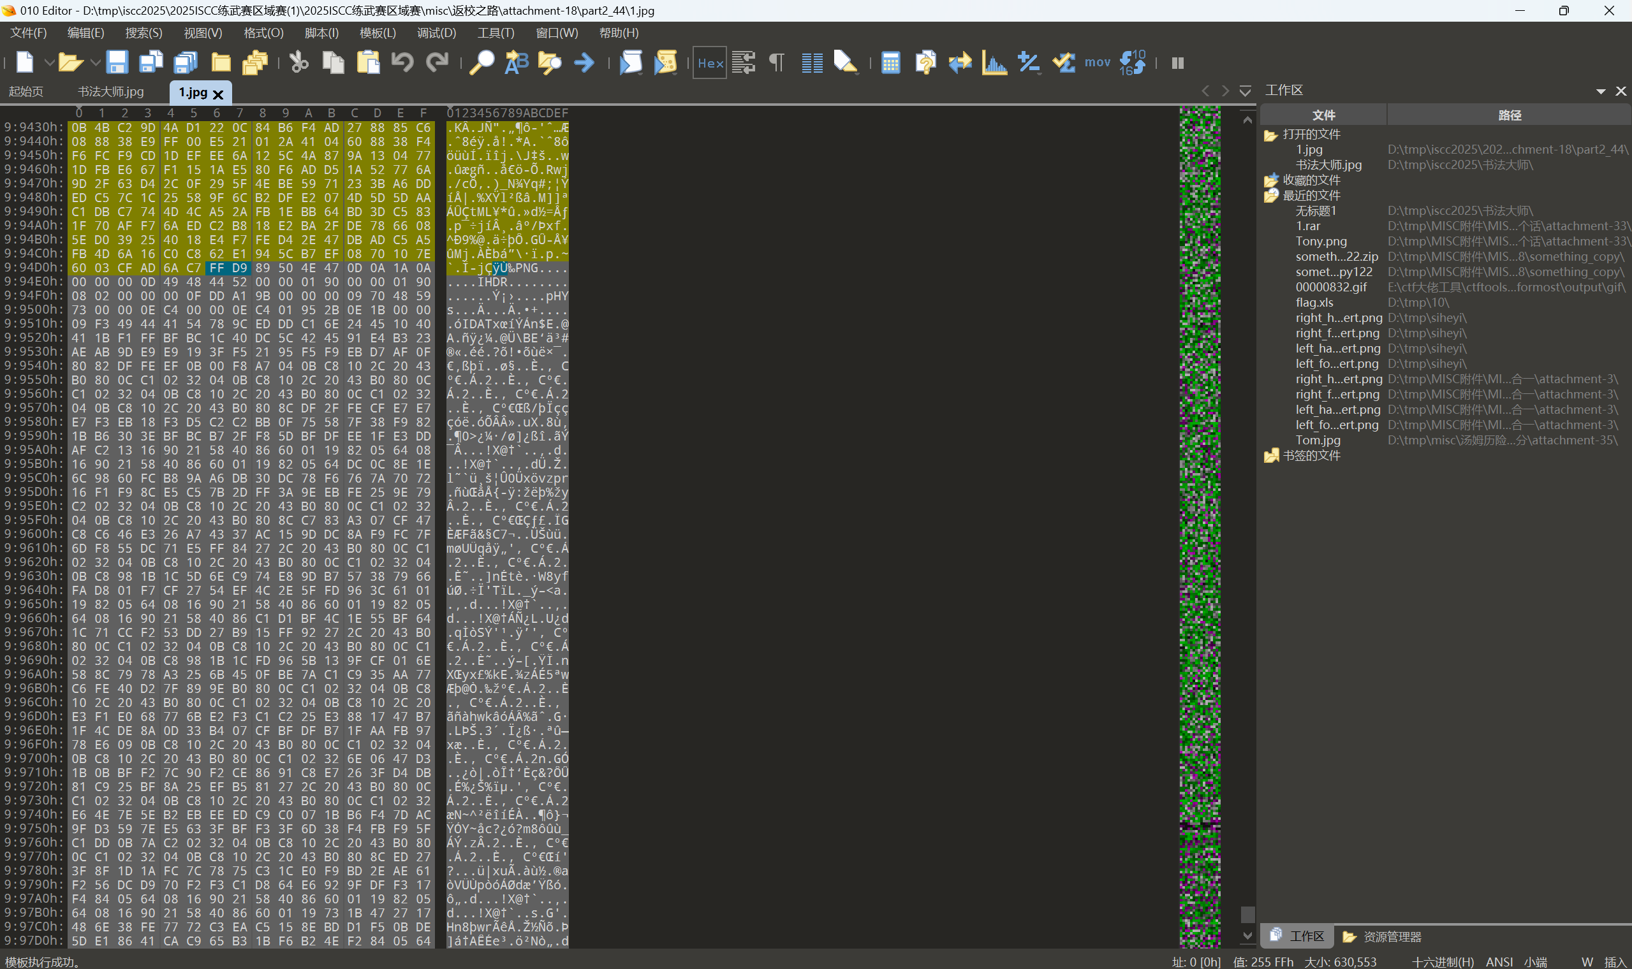
Task: Open the 文件(F) menu
Action: pos(28,33)
